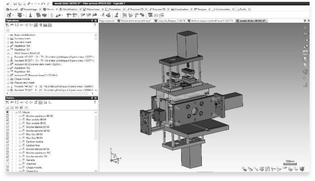This screenshot has width=315, height=181.
Task: Click the sprue pin icon in Moule ribbon
Action: (30, 15)
